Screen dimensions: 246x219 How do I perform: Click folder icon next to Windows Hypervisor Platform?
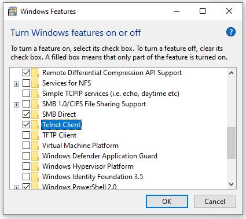coord(35,166)
